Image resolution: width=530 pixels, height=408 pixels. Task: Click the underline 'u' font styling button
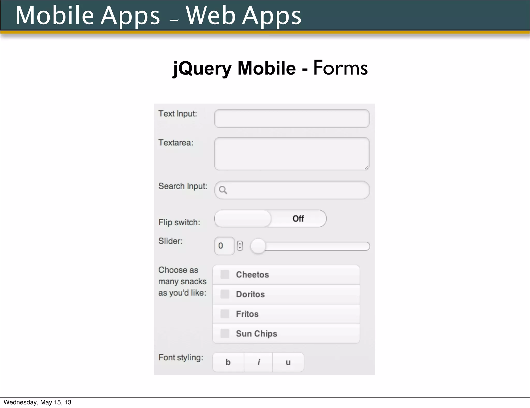tap(288, 362)
